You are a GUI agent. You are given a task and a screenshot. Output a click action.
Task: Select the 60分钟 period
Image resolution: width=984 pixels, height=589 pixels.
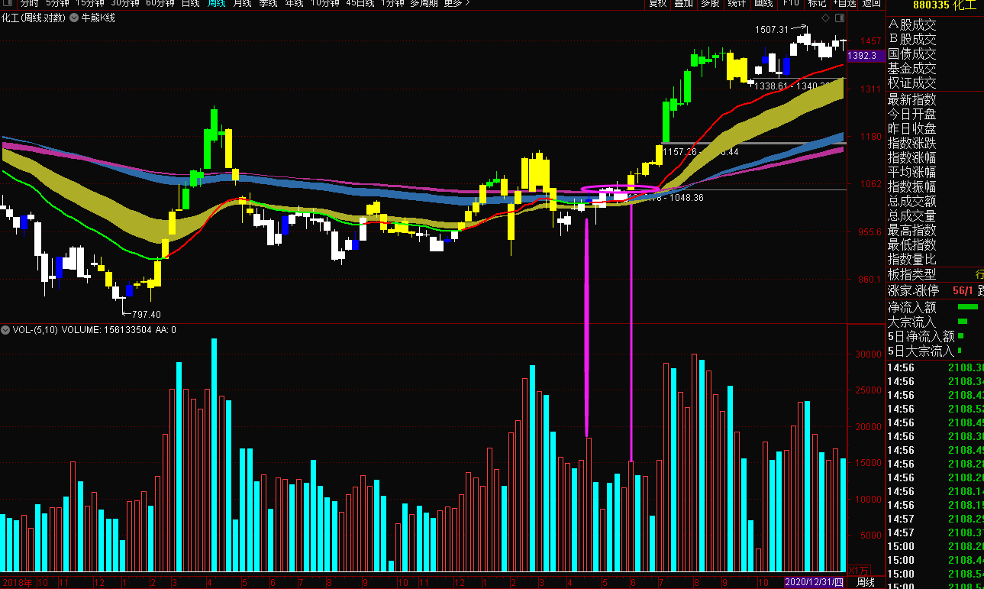click(x=160, y=3)
